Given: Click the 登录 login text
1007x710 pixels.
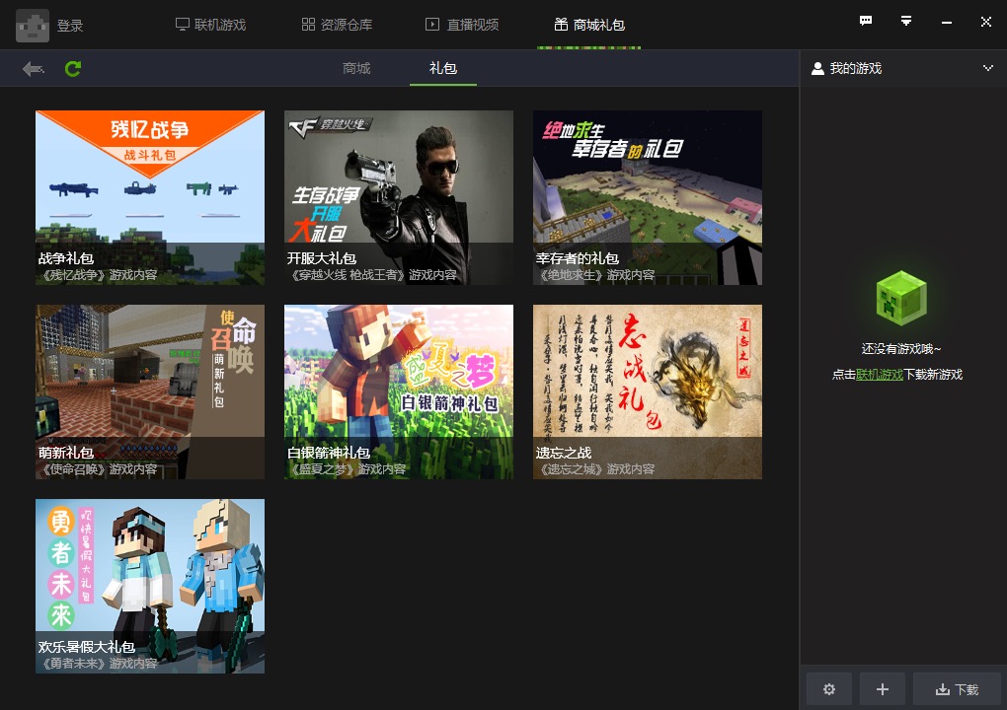Looking at the screenshot, I should (x=70, y=26).
